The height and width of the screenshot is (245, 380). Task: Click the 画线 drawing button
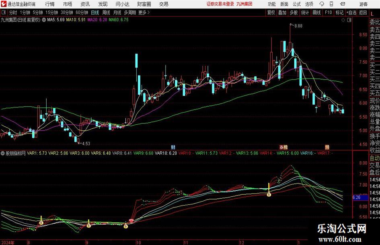click(316, 12)
